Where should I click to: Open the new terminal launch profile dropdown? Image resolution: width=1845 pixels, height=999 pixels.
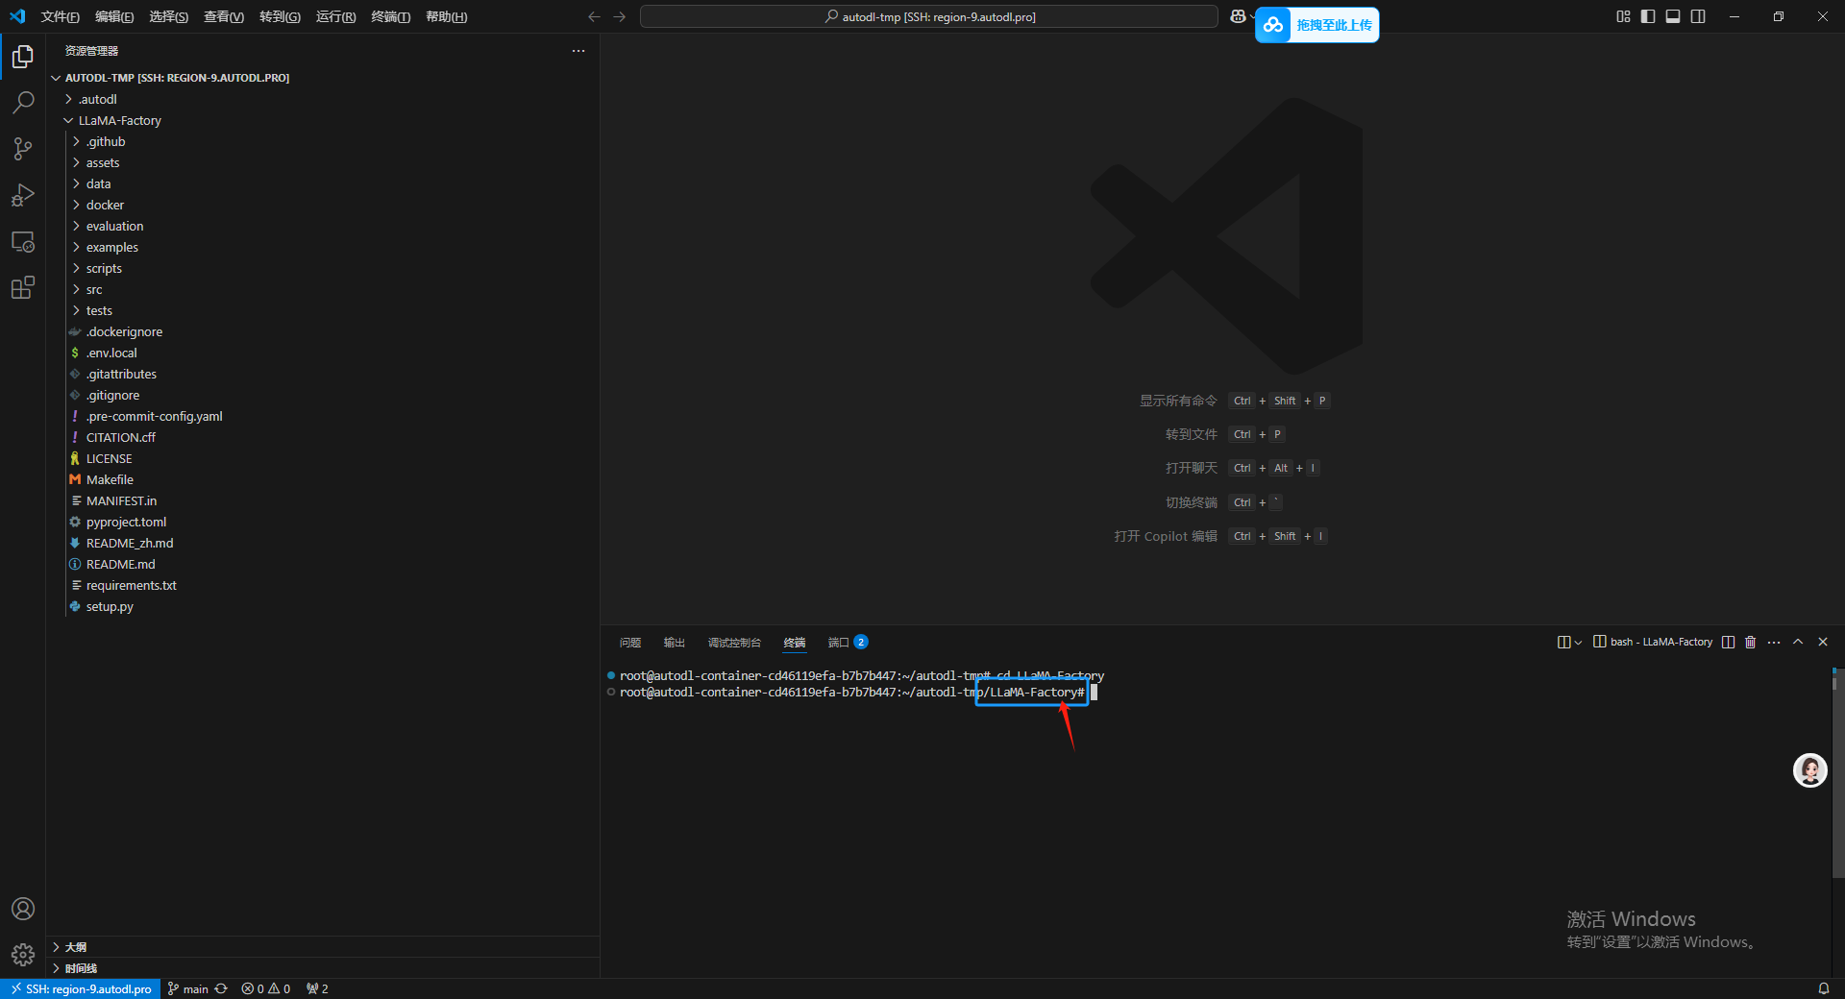(1578, 643)
